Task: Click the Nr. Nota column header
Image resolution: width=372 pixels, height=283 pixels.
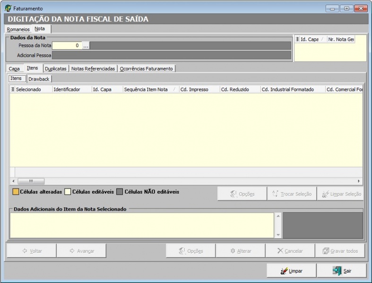Action: [340, 40]
